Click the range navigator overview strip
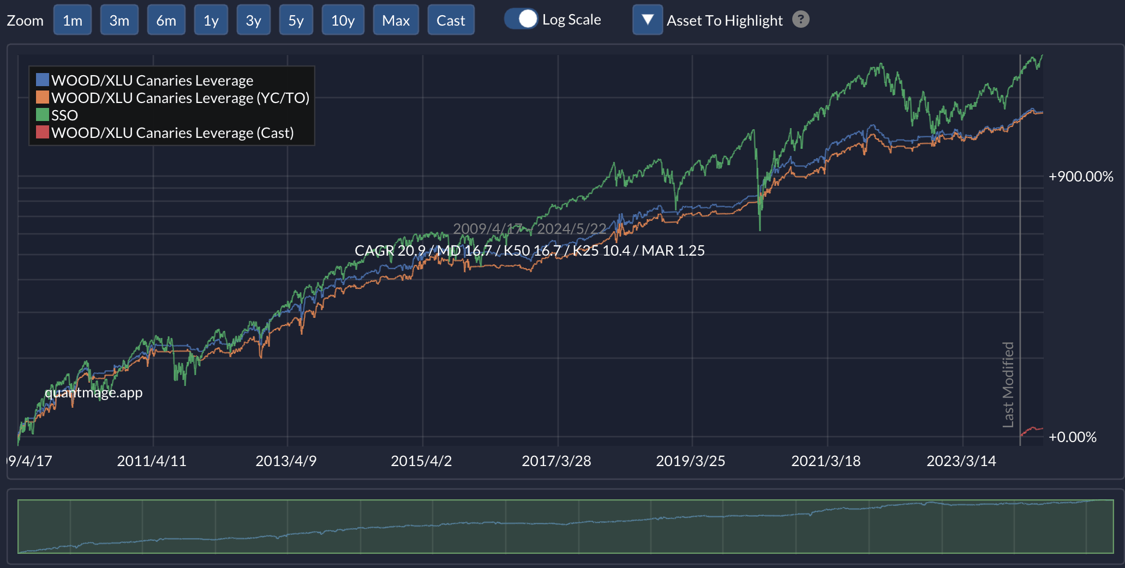 click(x=566, y=527)
